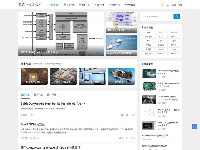The height and width of the screenshot is (150, 200).
Task: Focus the 输入关键词搜索 input field
Action: 158,16
